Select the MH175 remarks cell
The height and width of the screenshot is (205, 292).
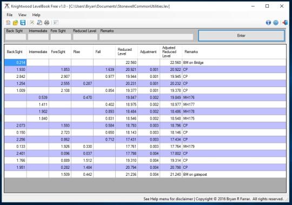[x=234, y=118]
